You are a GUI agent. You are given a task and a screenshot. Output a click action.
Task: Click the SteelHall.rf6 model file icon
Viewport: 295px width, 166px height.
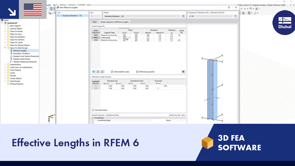tap(5, 23)
